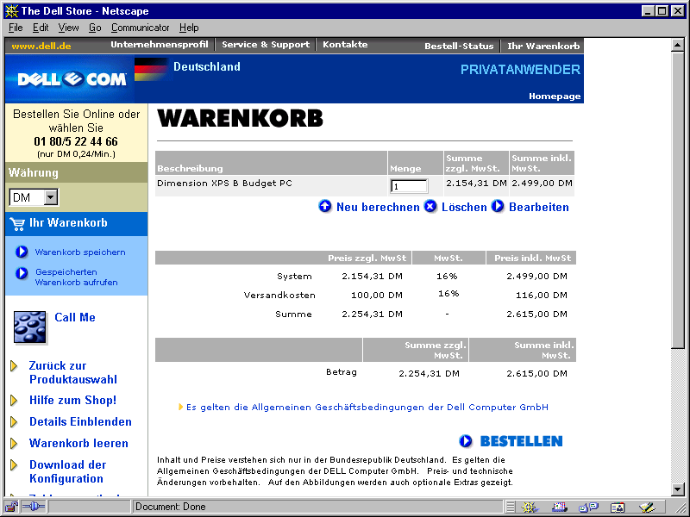Click the arrow icon beside Gespeicherten Warenkorb aufrufen

[22, 273]
